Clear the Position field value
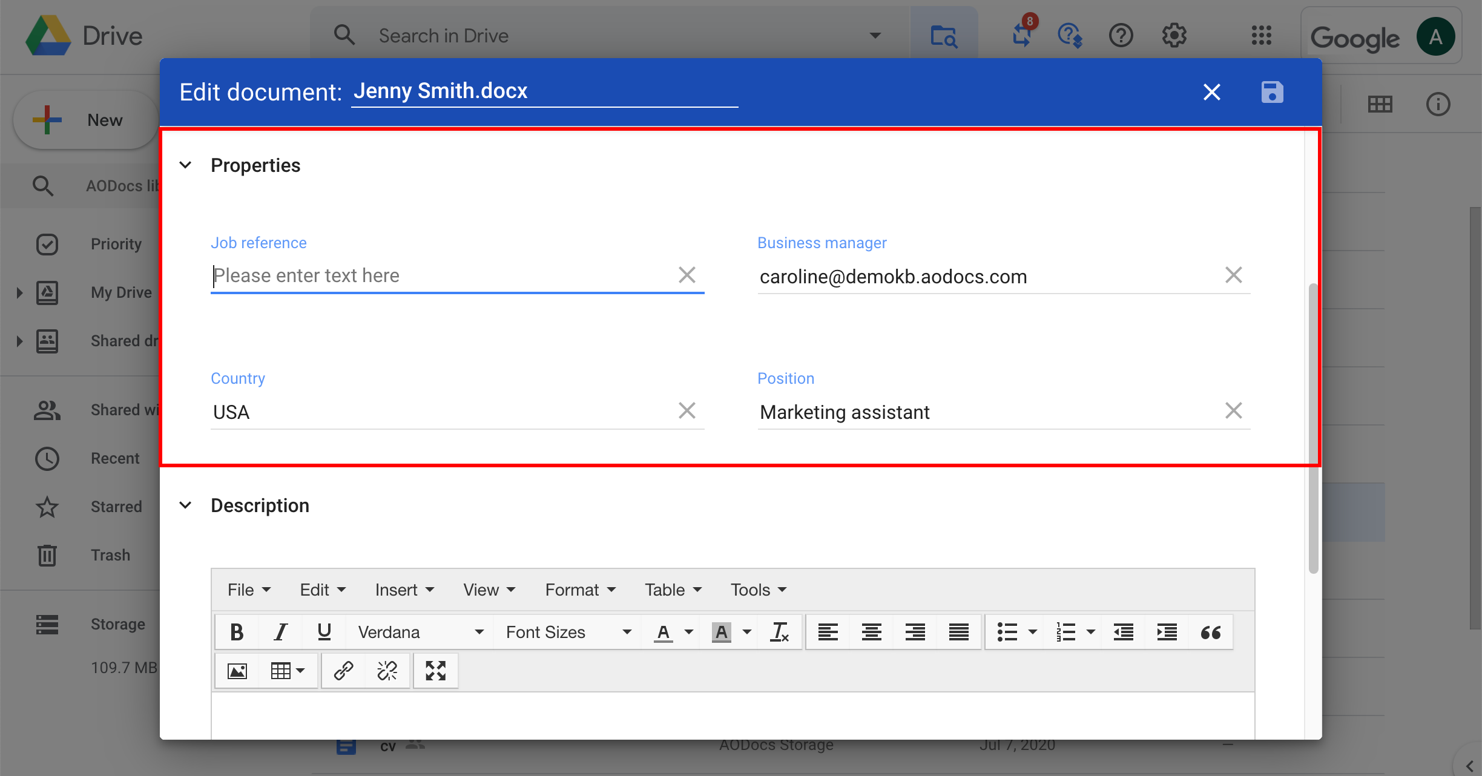The width and height of the screenshot is (1482, 776). point(1233,410)
